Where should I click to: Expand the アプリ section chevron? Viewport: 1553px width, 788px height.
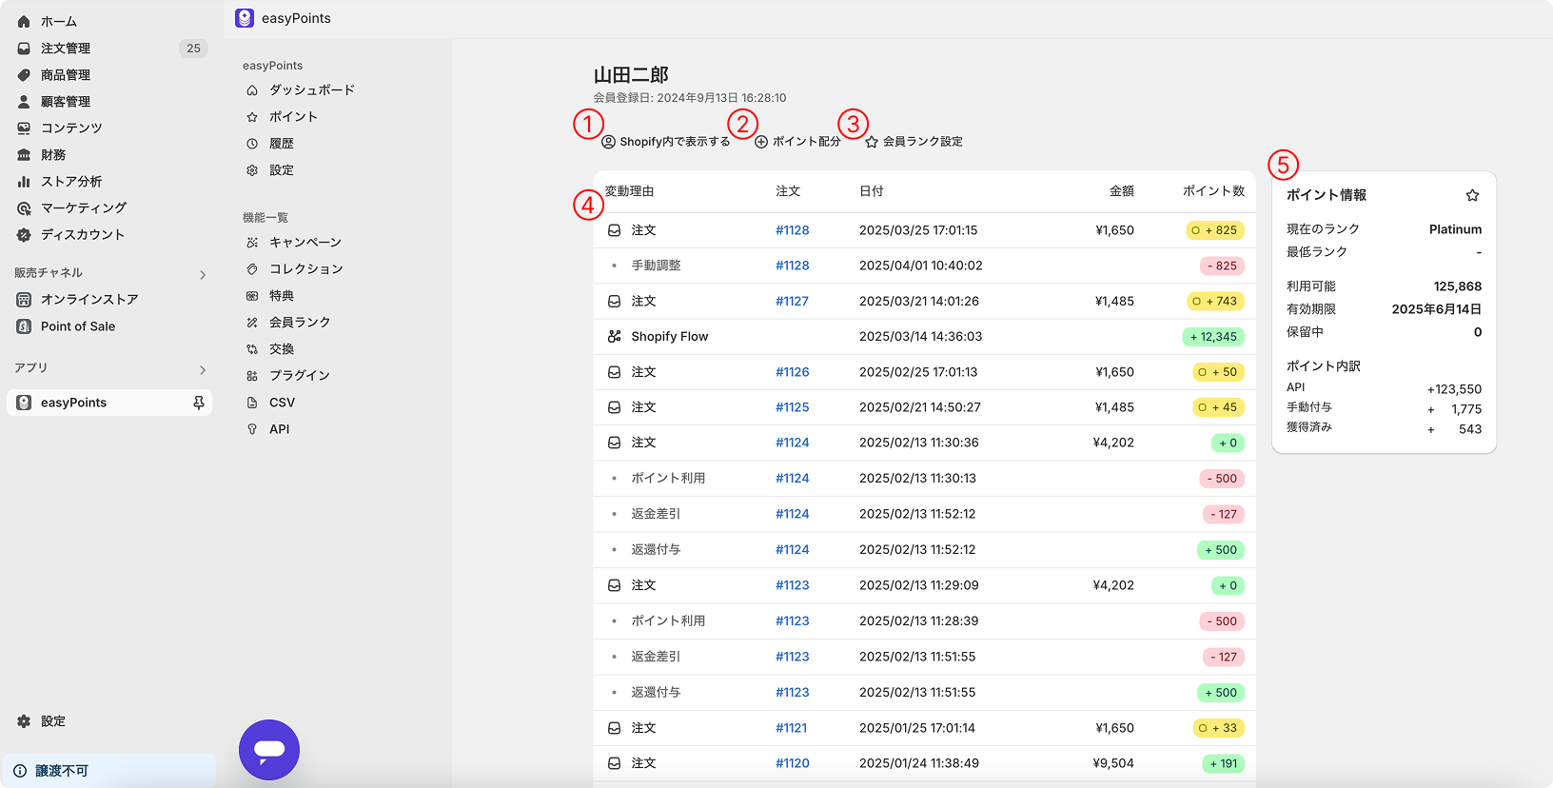[x=203, y=370]
